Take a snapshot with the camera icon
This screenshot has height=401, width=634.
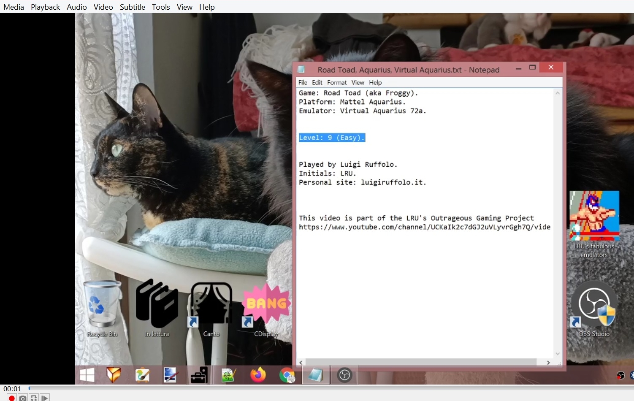[x=23, y=398]
